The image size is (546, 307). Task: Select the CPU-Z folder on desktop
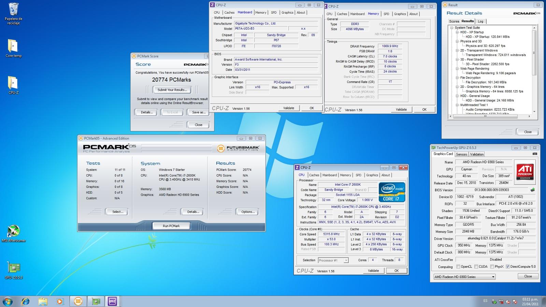(13, 85)
